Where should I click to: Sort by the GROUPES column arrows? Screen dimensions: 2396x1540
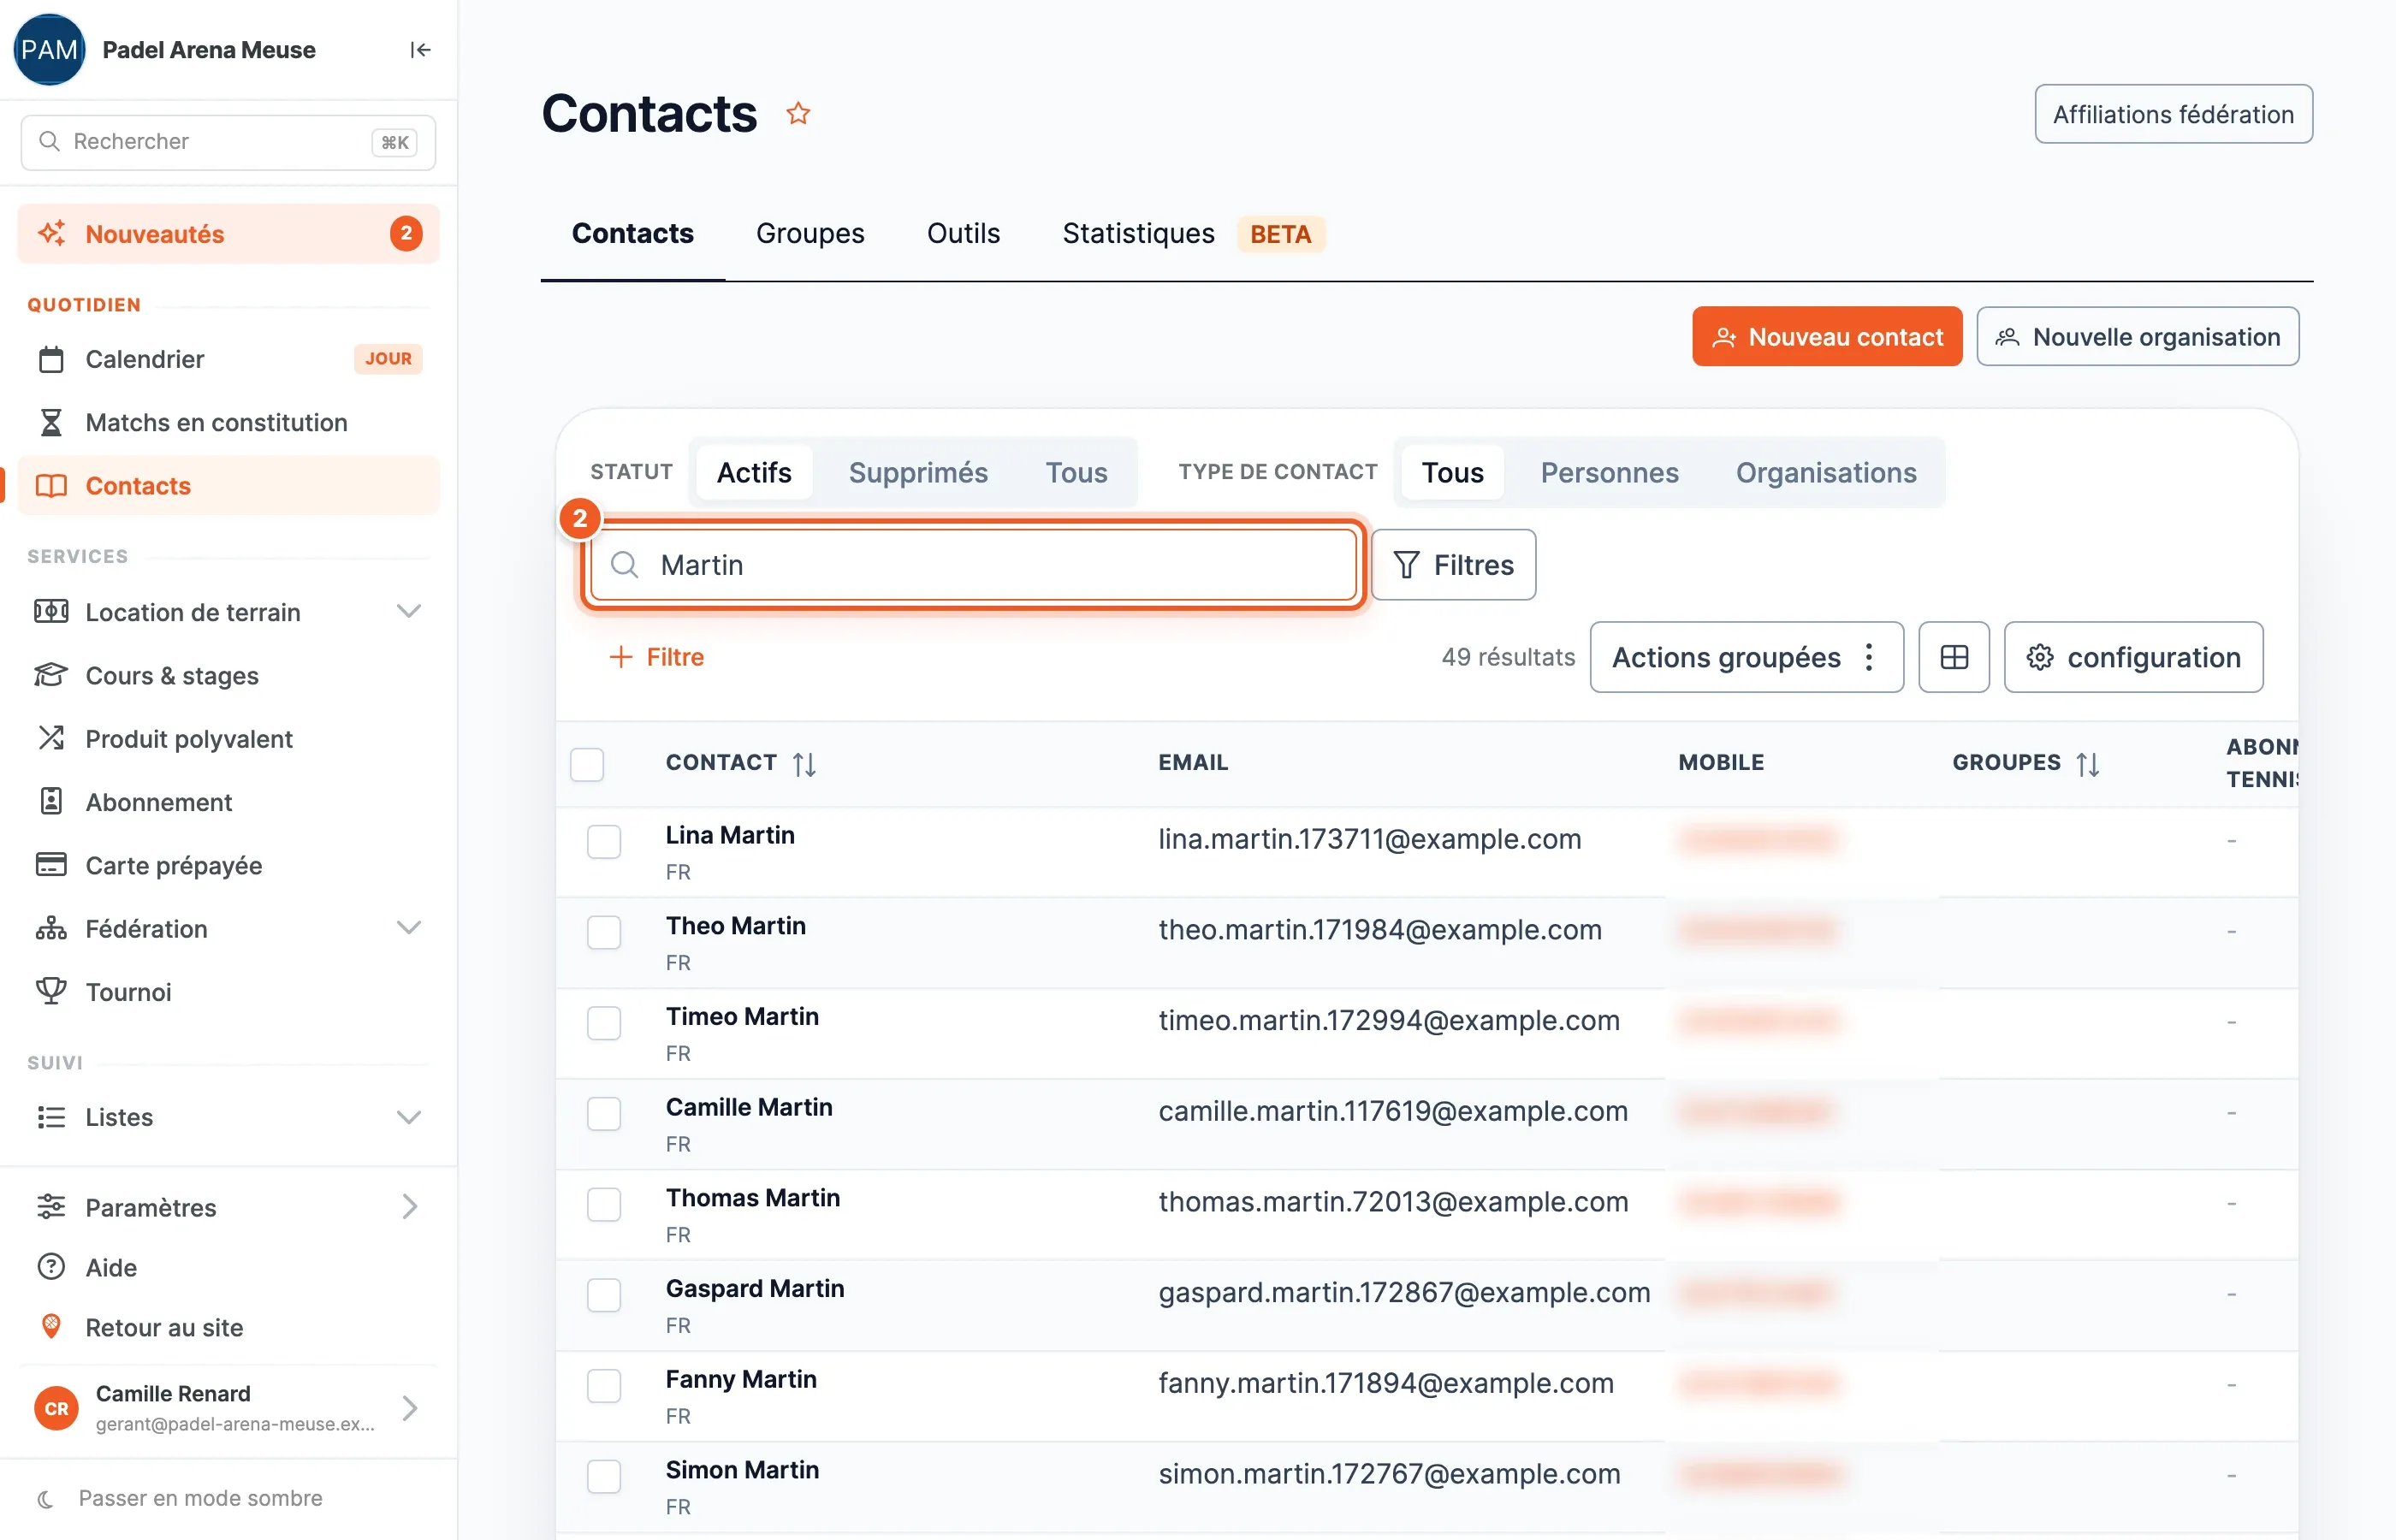pos(2088,764)
